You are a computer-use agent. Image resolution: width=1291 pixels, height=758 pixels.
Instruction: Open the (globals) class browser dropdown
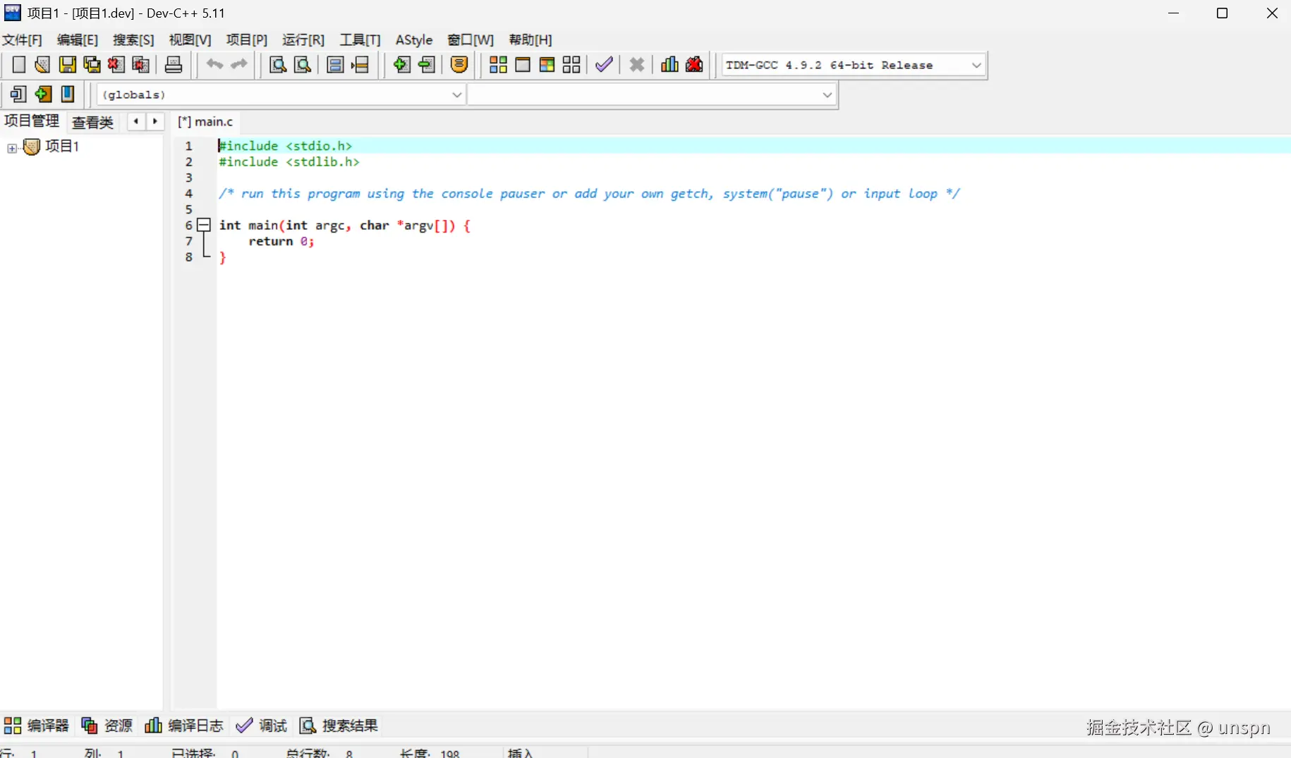coord(456,94)
